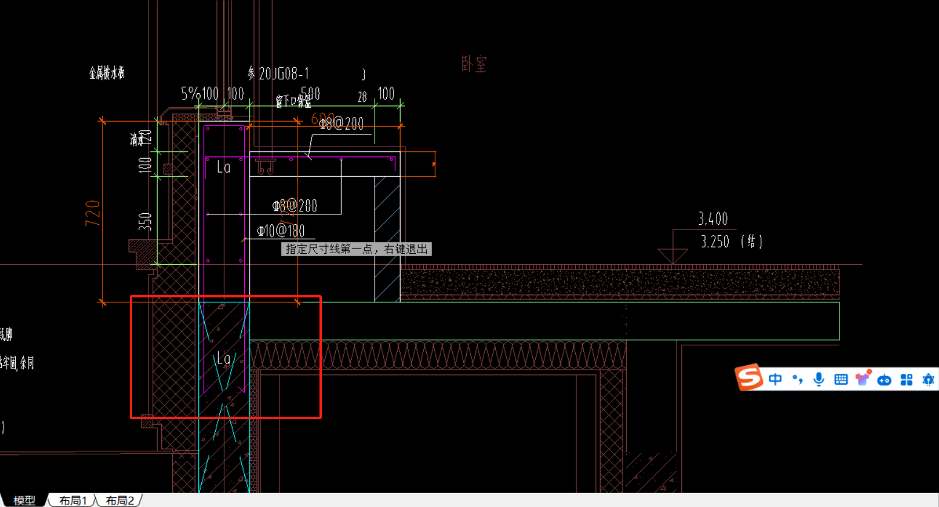Open the Sogou toolbox four-squares icon
Viewport: 939px width, 507px height.
pyautogui.click(x=906, y=380)
